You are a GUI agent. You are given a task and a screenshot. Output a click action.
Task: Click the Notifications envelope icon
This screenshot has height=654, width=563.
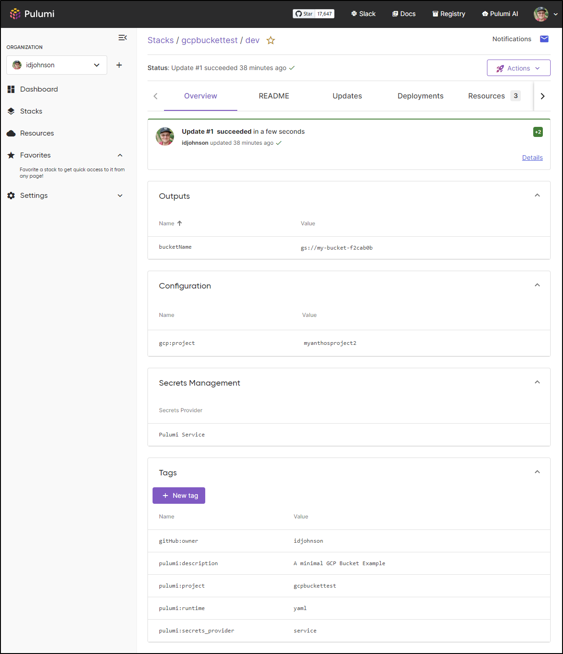(x=544, y=39)
